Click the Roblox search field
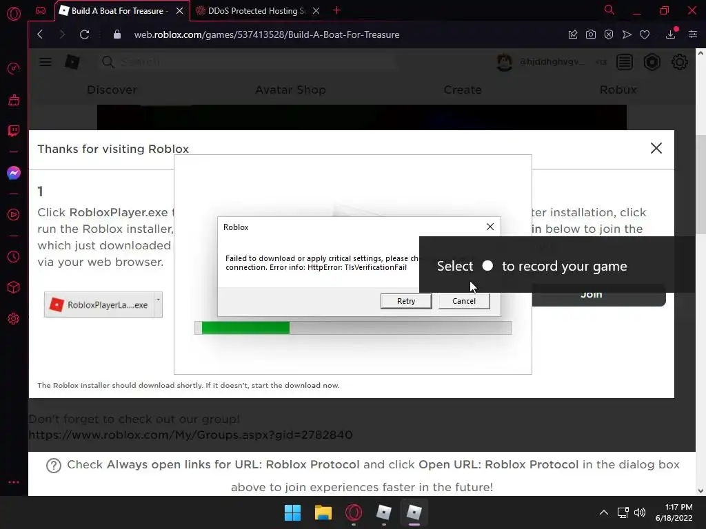This screenshot has width=706, height=529. 248,61
